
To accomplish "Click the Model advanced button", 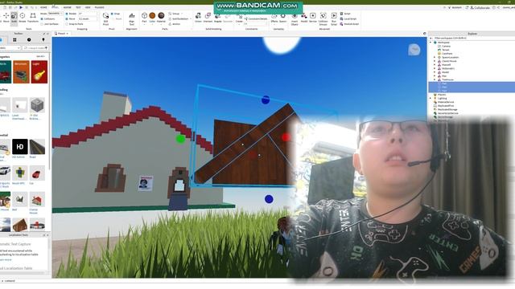I will coord(304,18).
